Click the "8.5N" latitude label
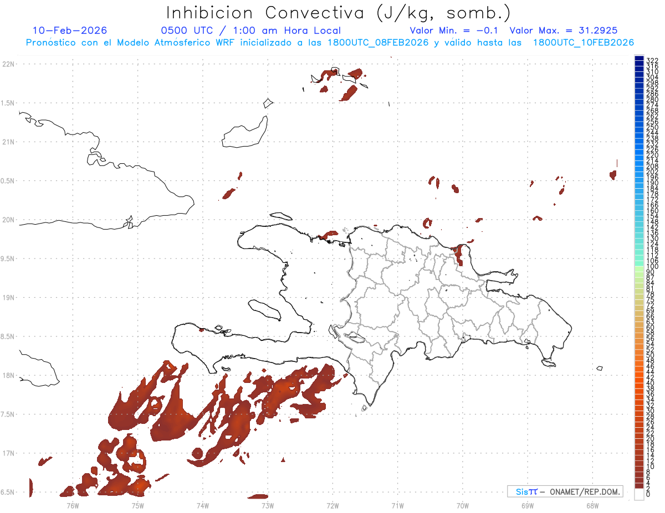The width and height of the screenshot is (665, 513). coord(8,336)
